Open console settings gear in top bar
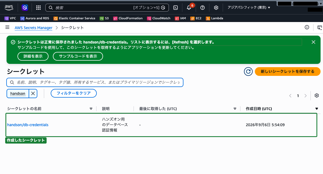This screenshot has height=174, width=323. point(216,8)
